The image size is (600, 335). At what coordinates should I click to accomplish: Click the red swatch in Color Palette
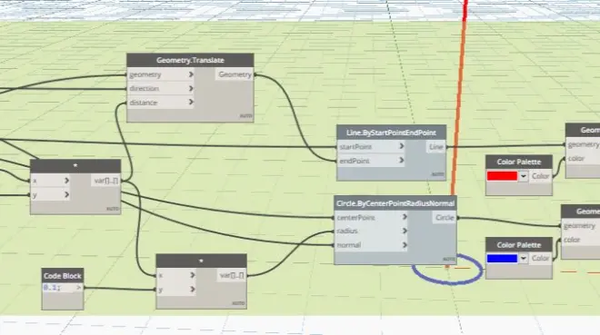pos(502,176)
